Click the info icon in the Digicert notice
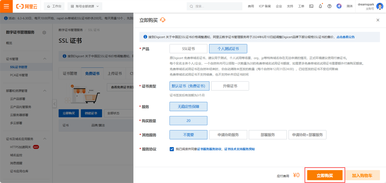The width and height of the screenshot is (386, 183). click(145, 37)
